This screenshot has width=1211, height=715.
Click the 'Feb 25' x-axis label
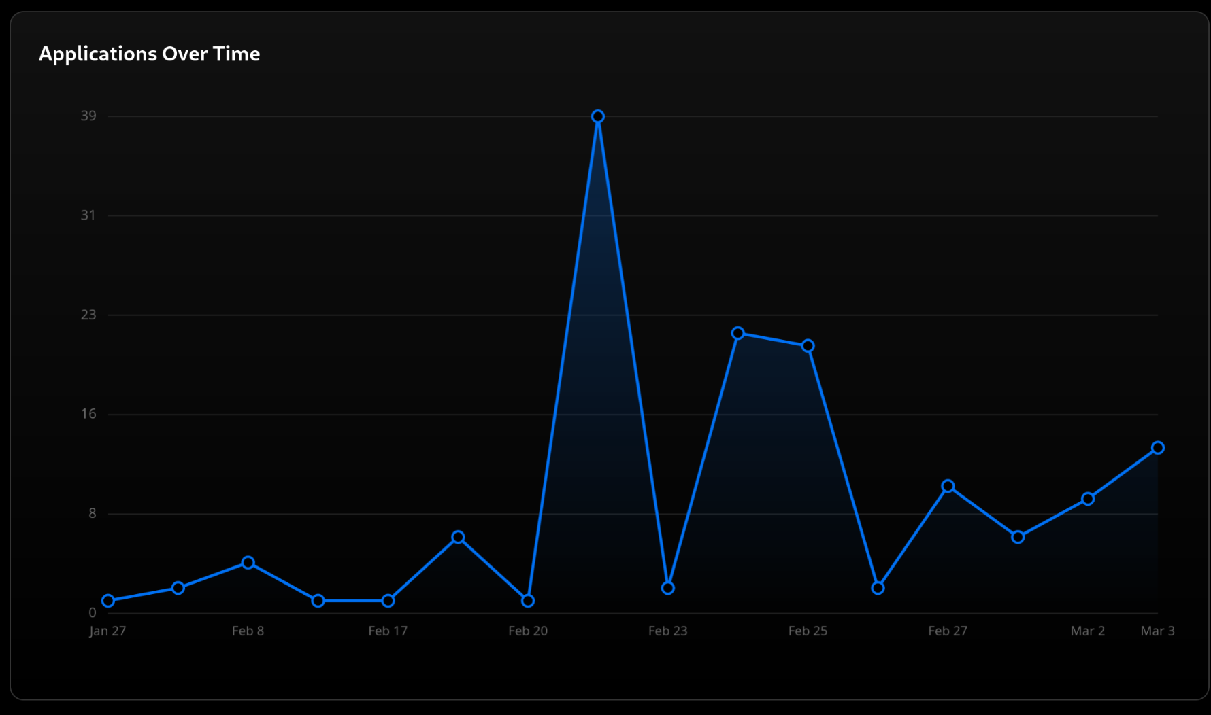808,631
